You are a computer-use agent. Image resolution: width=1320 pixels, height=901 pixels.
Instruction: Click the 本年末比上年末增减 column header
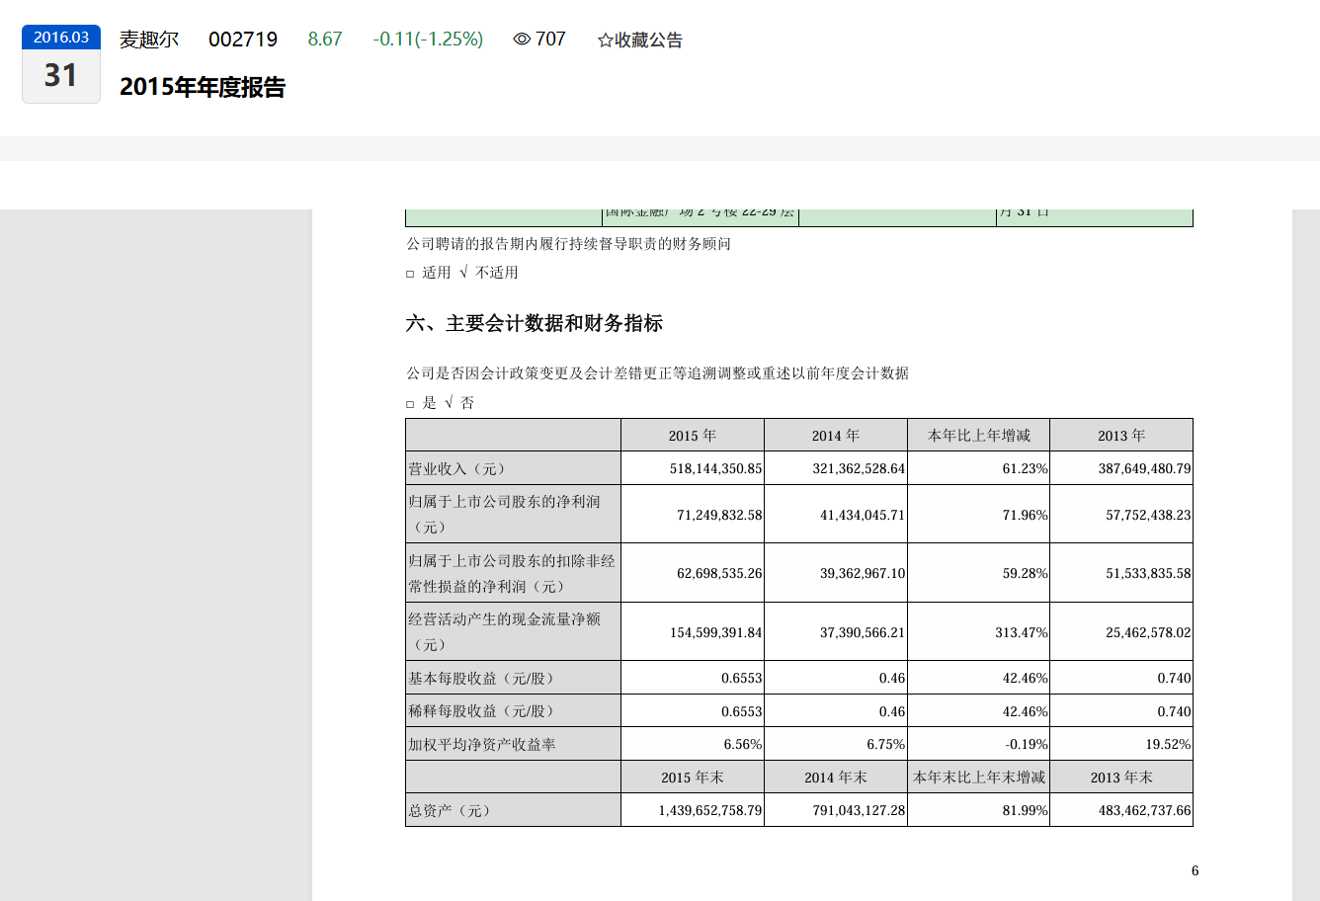pos(979,777)
